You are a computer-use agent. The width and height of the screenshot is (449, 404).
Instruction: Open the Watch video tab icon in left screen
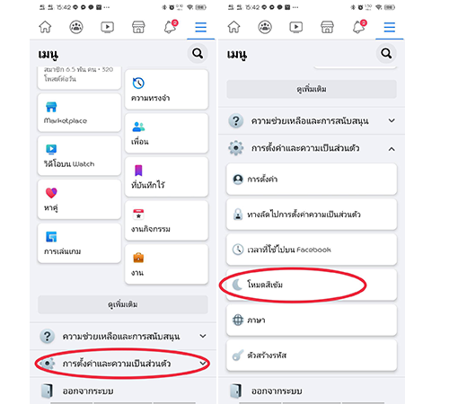pyautogui.click(x=107, y=27)
